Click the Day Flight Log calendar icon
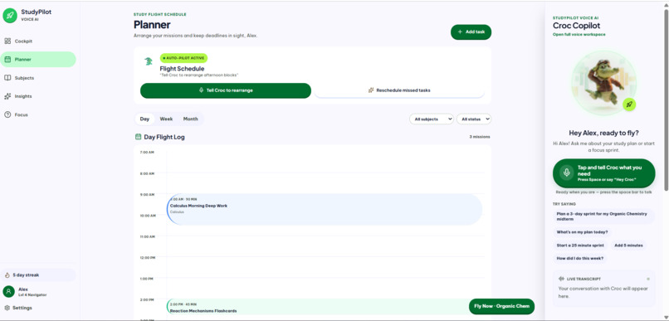 (138, 137)
